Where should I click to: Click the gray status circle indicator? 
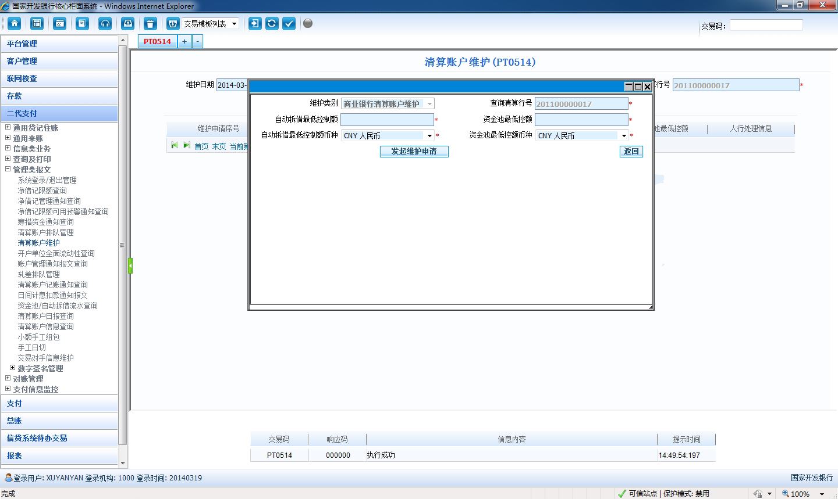click(308, 23)
